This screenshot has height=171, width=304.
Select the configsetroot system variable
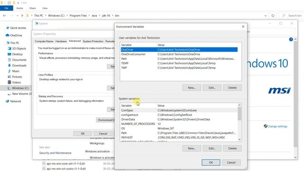(179, 115)
